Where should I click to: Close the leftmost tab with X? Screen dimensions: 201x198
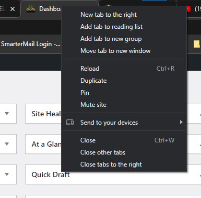coord(13,9)
